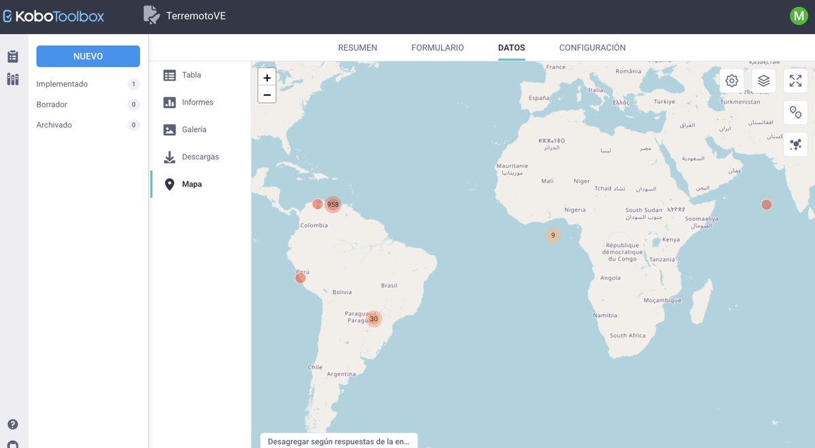Click the marker near Perú
The height and width of the screenshot is (448, 815).
(x=300, y=278)
